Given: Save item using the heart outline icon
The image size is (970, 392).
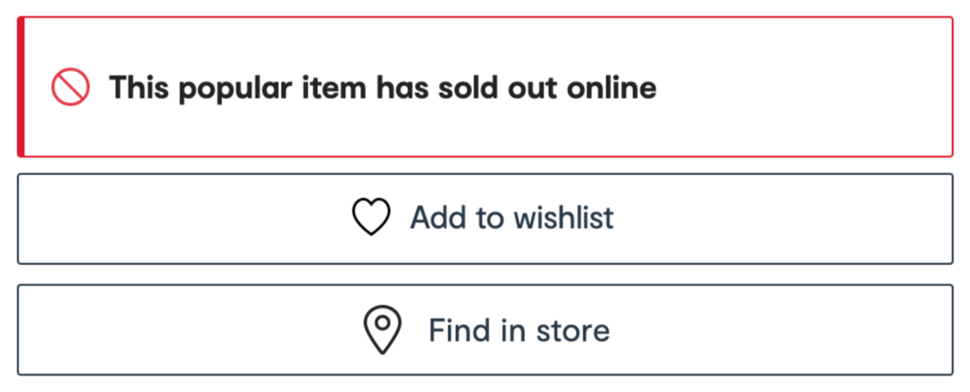Looking at the screenshot, I should pyautogui.click(x=371, y=217).
